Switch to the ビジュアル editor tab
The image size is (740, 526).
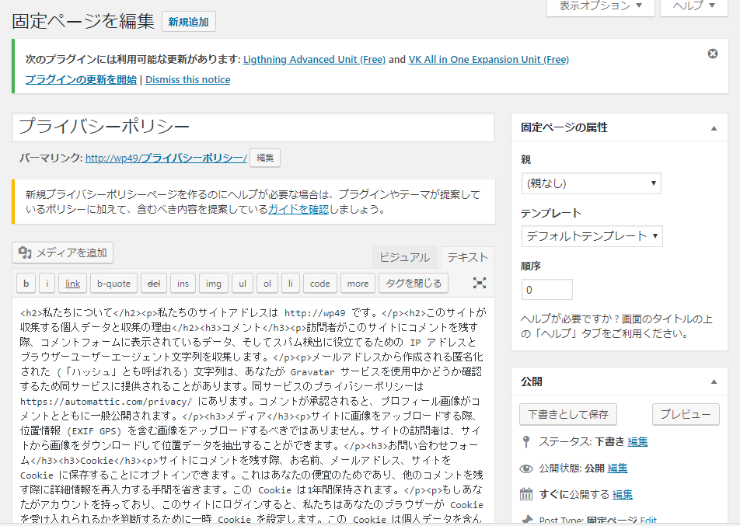point(404,258)
